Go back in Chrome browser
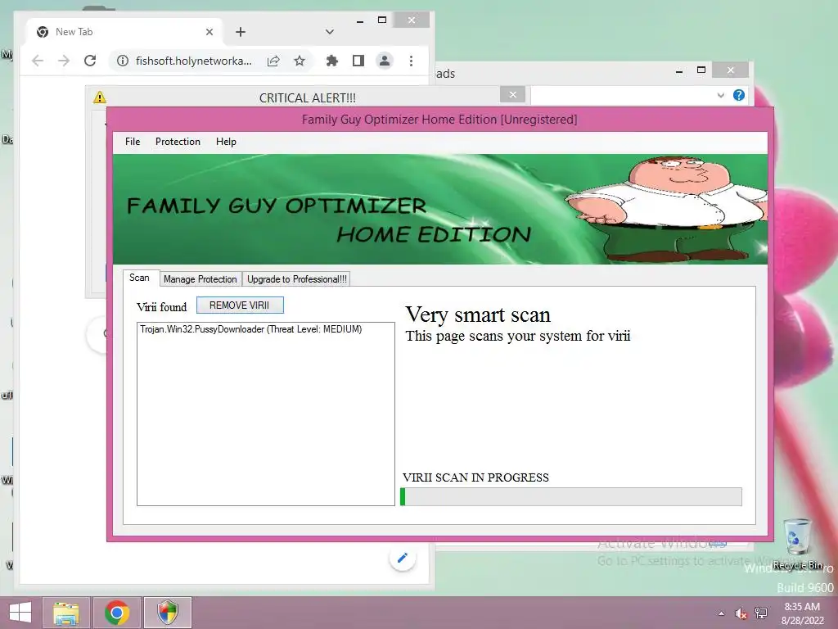This screenshot has width=838, height=629. (x=38, y=61)
